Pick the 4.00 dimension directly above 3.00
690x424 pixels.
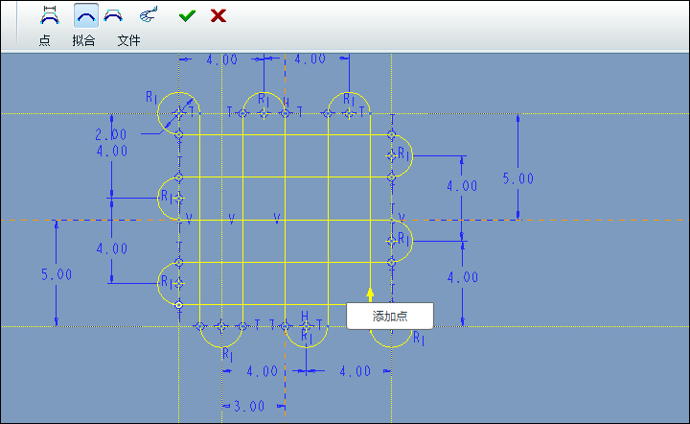(262, 371)
